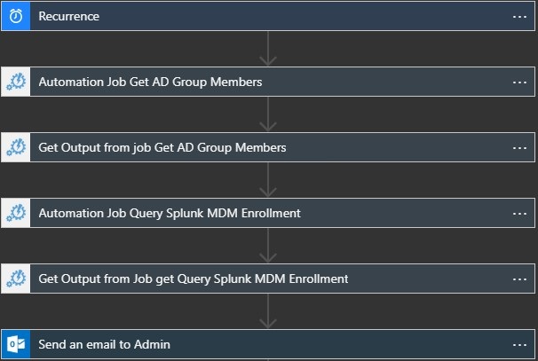Click the gear icon for Get Output from Job get Query Splunk
The image size is (538, 361).
[x=15, y=279]
